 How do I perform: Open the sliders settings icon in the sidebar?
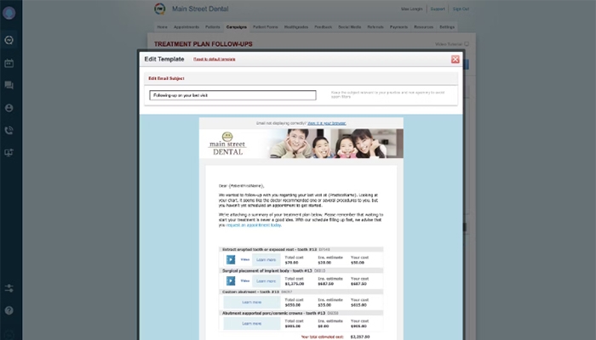coord(9,288)
